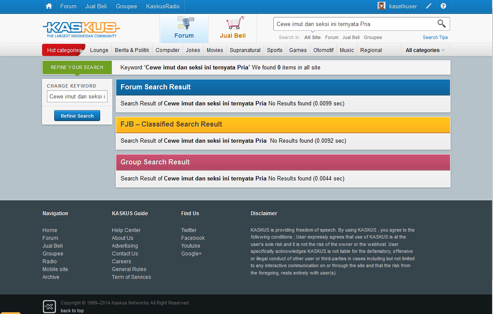Select Forum search scope
The image size is (493, 314).
coord(332,37)
